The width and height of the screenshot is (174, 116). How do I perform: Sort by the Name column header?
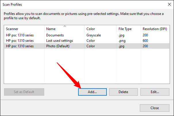[64, 30]
